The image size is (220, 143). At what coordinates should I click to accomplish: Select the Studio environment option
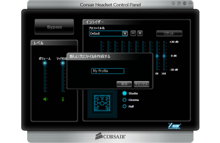coord(130,93)
